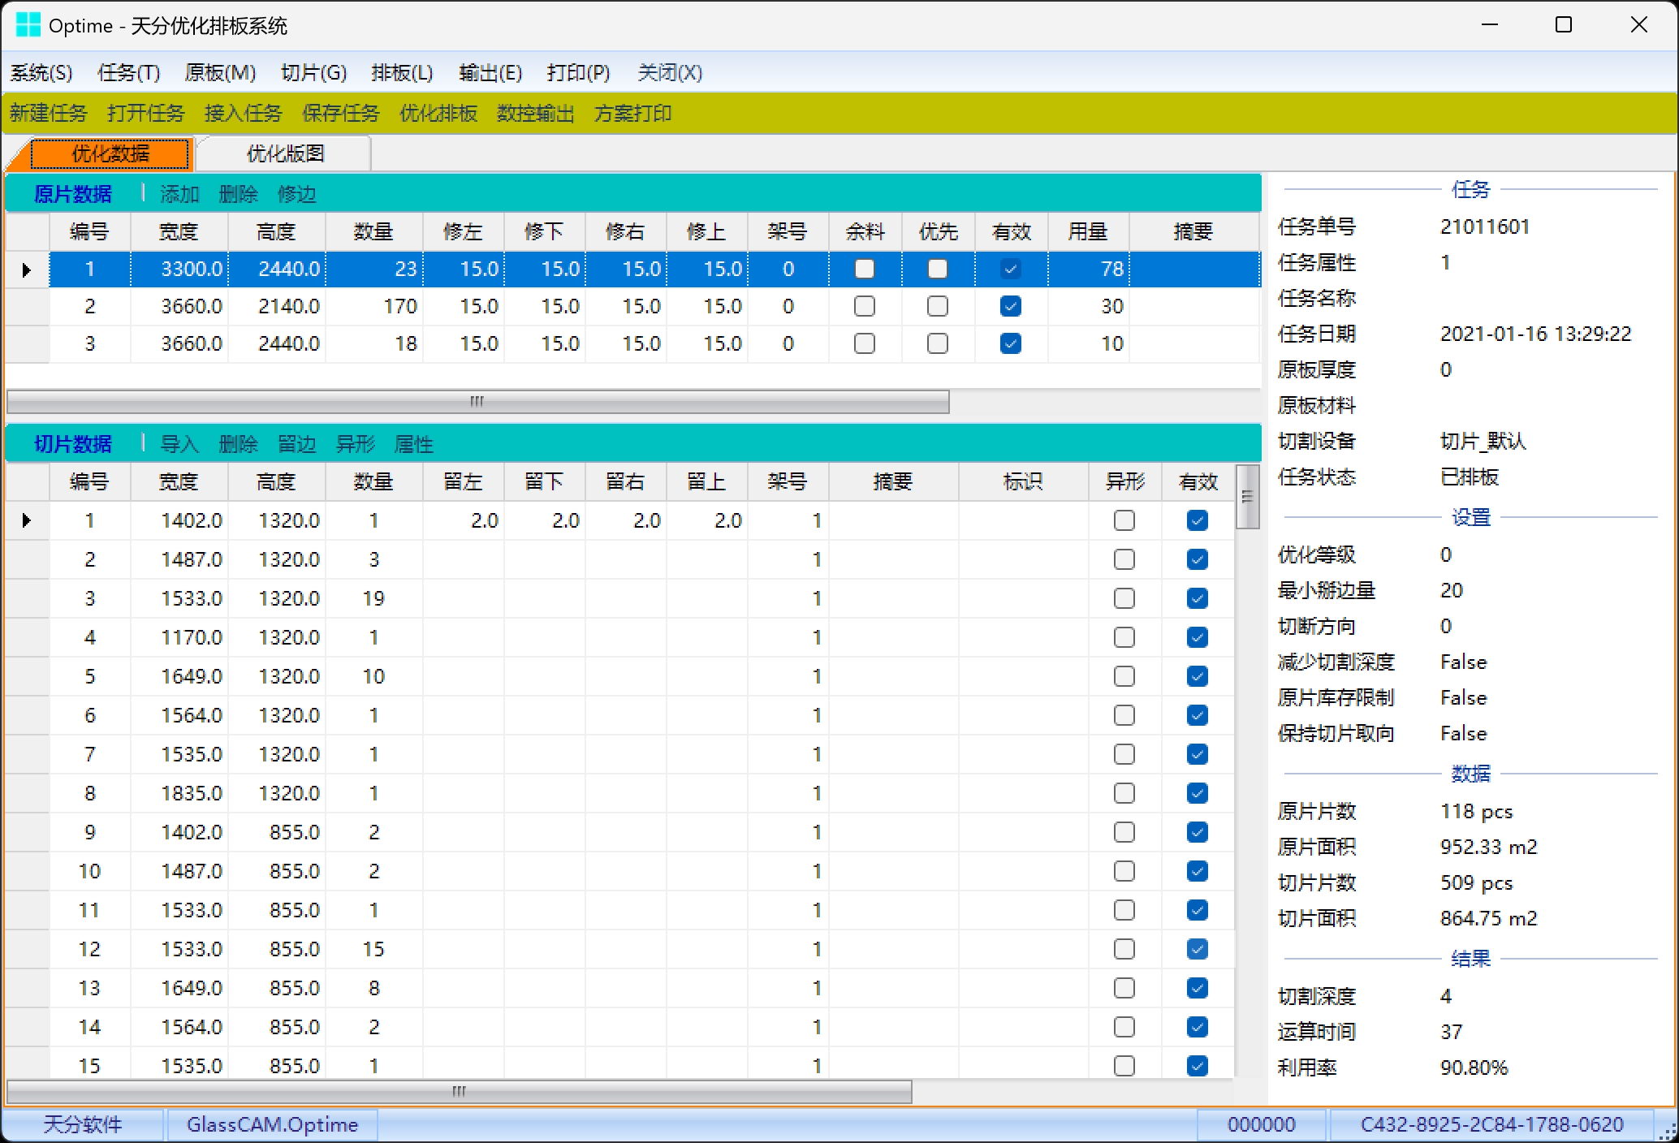Toggle 有效 checkbox for cut piece row 5
Viewport: 1679px width, 1143px height.
pyautogui.click(x=1198, y=676)
